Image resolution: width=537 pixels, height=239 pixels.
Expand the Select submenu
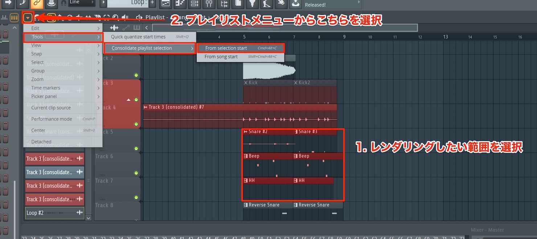click(63, 62)
